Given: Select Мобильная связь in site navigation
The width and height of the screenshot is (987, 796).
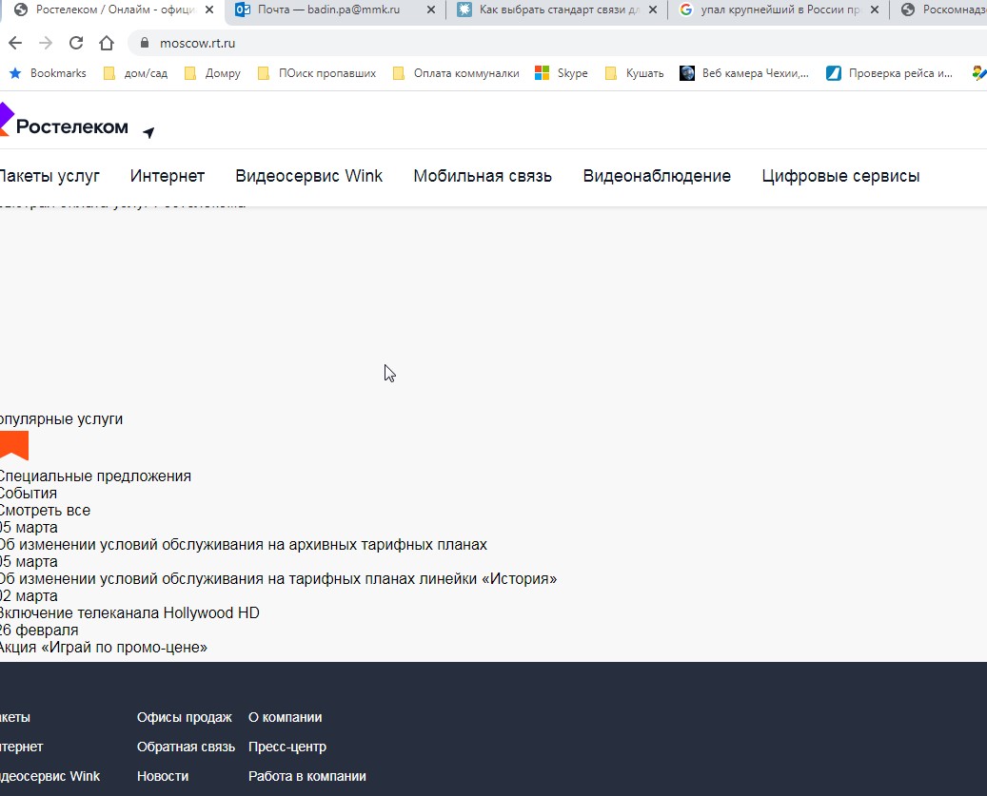Looking at the screenshot, I should click(x=483, y=176).
